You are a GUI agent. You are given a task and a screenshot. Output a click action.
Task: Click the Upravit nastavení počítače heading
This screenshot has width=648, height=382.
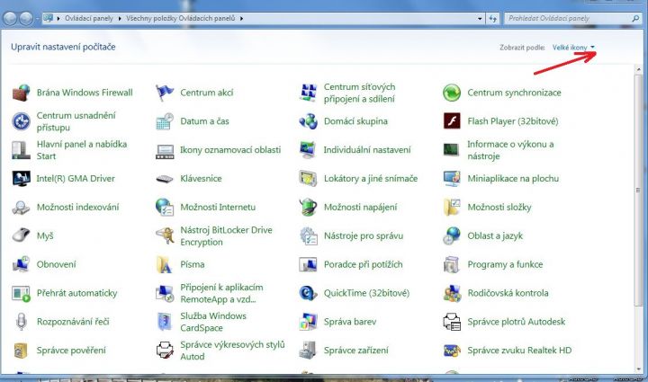point(63,47)
